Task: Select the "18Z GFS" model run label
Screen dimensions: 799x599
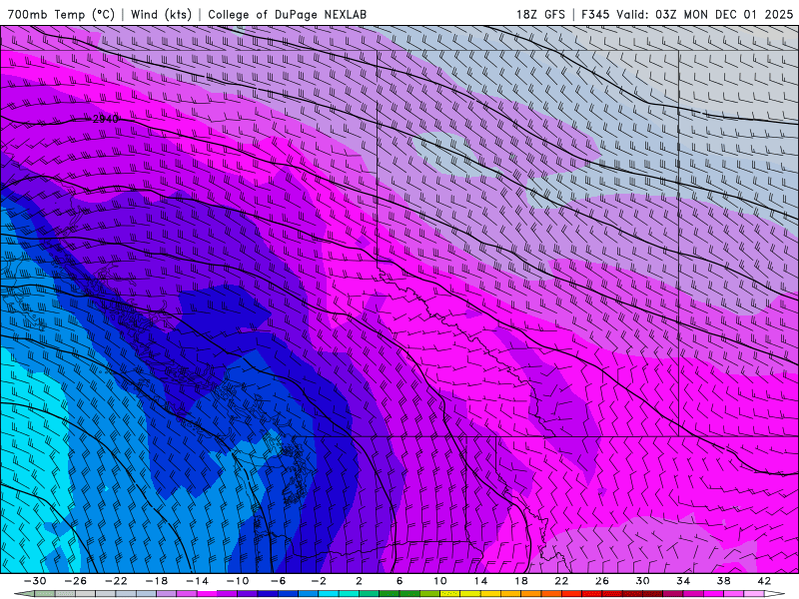Action: pos(540,14)
